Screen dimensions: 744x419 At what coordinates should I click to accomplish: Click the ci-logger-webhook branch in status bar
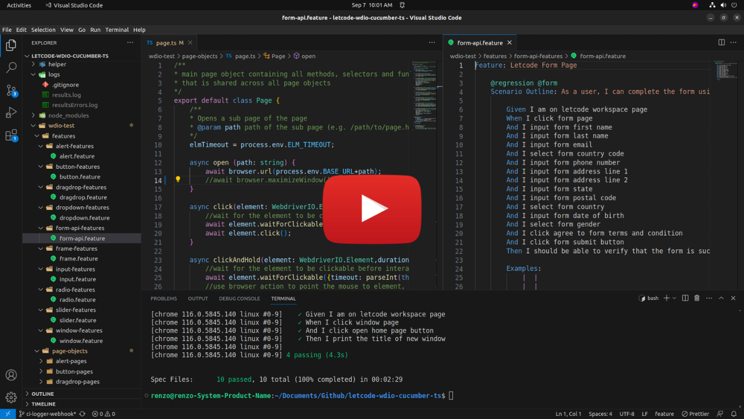[x=47, y=414]
